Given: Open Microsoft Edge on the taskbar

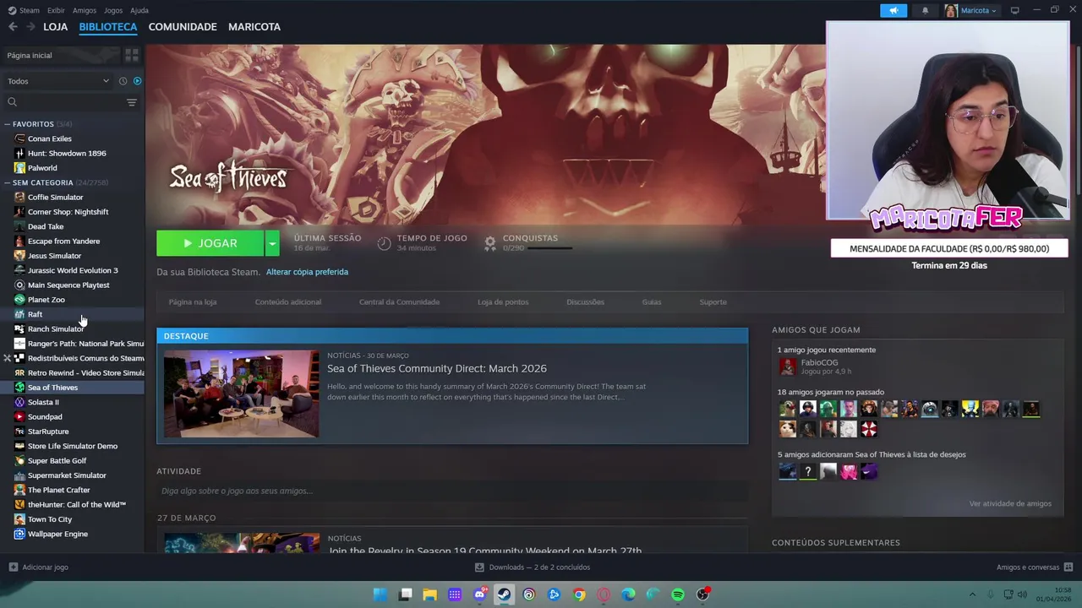Looking at the screenshot, I should coord(628,594).
